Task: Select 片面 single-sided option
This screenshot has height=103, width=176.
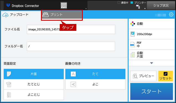Action: click(x=34, y=74)
